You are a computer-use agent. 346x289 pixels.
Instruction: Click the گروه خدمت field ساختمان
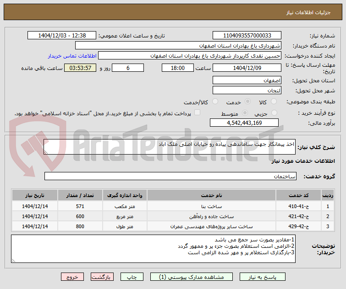pos(170,176)
